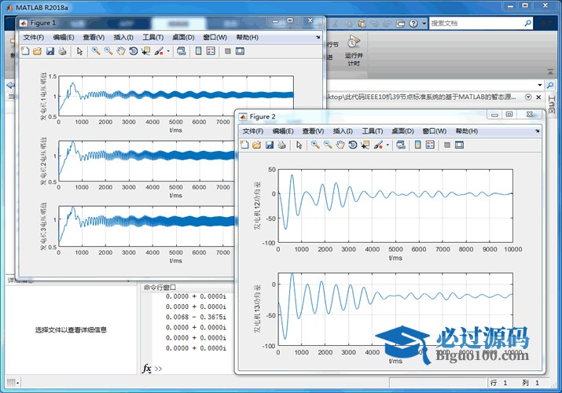562x393 pixels.
Task: Save Figure 2 using the floppy disk icon
Action: 269,145
